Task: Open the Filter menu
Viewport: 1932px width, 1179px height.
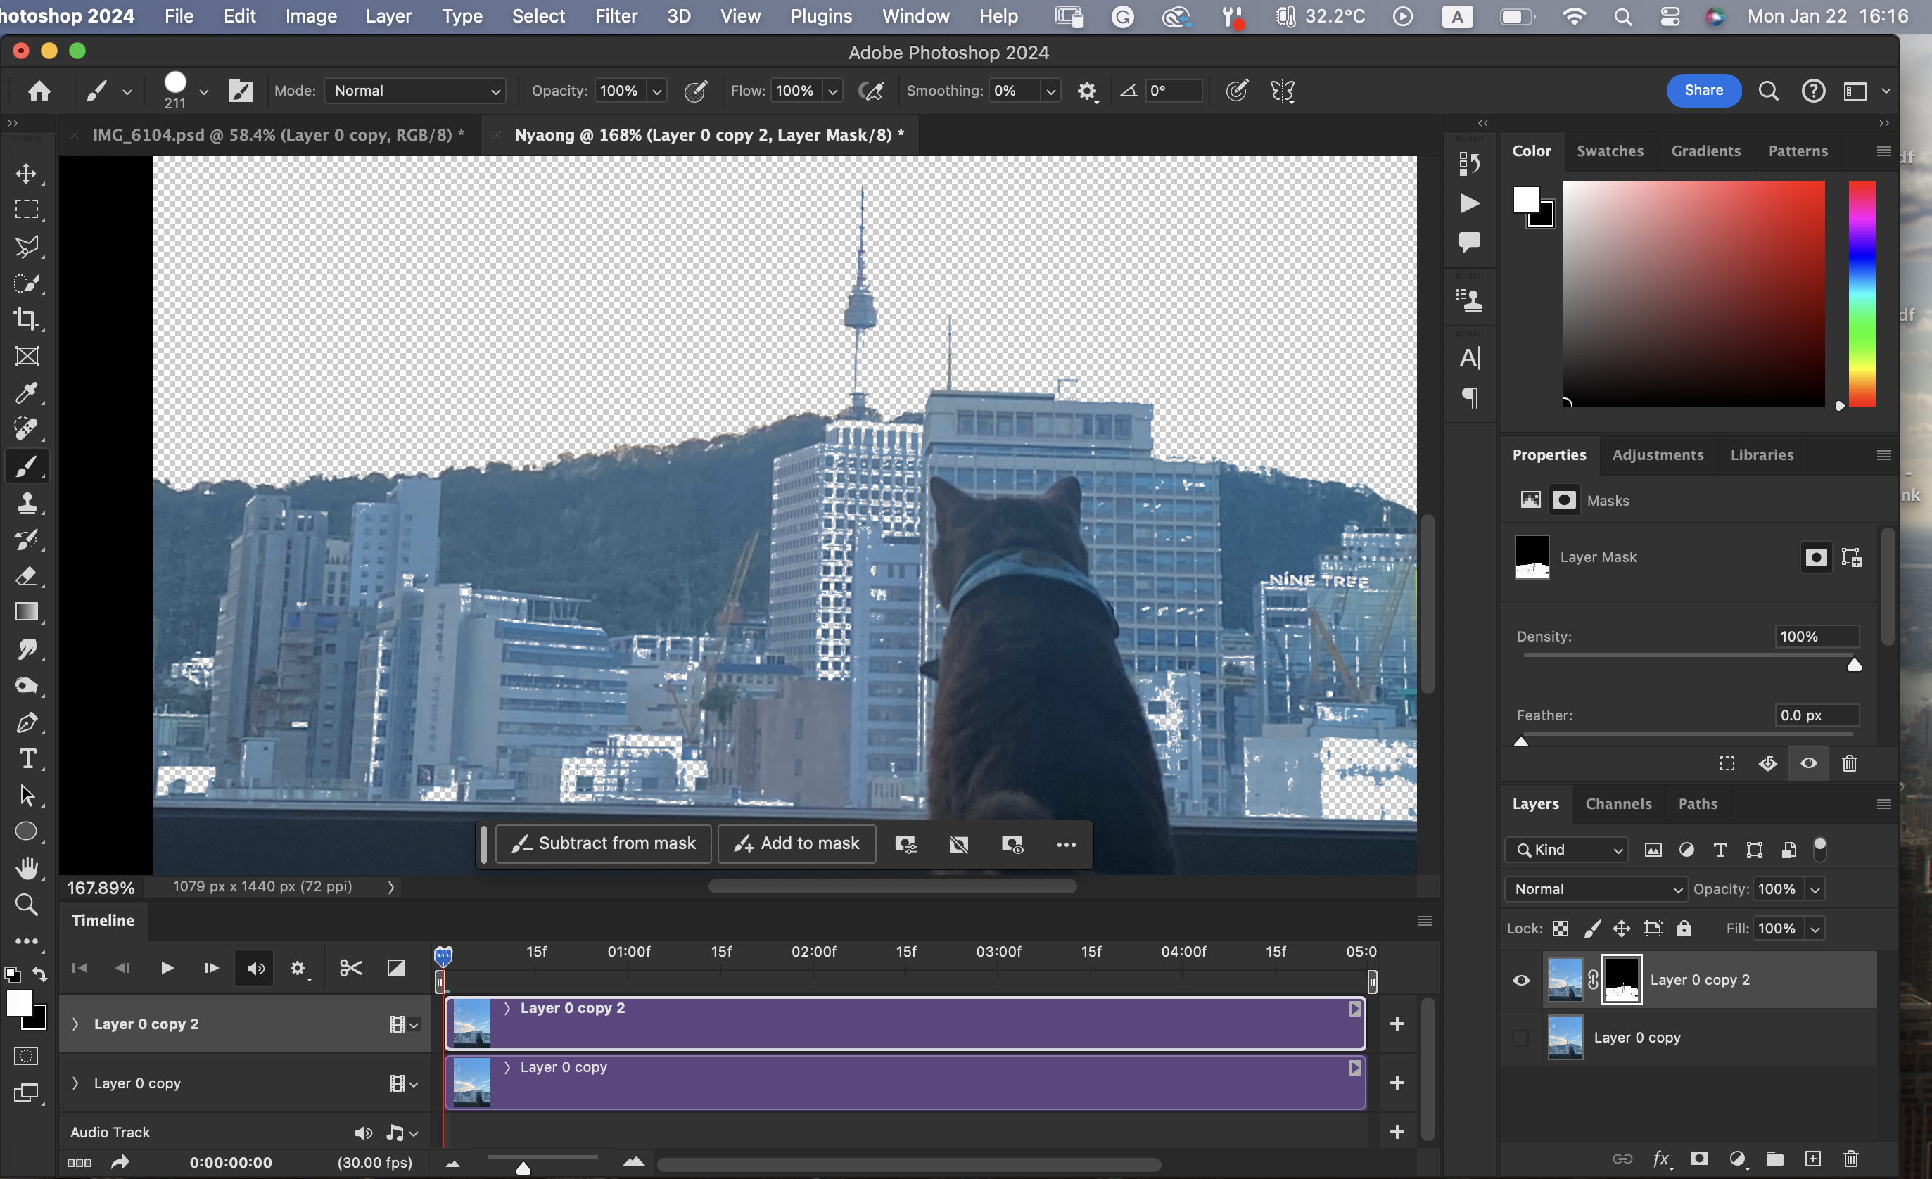Action: pyautogui.click(x=616, y=15)
